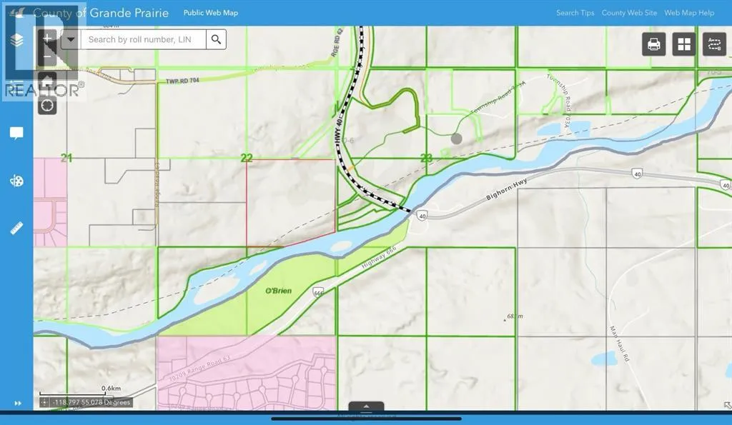The height and width of the screenshot is (425, 732).
Task: Zoom in with the plus button
Action: tap(48, 39)
